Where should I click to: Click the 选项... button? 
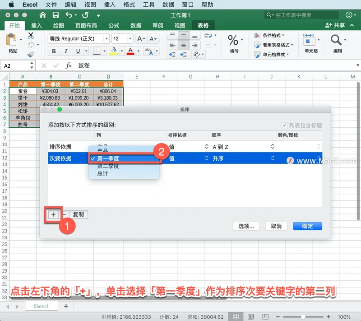[246, 226]
